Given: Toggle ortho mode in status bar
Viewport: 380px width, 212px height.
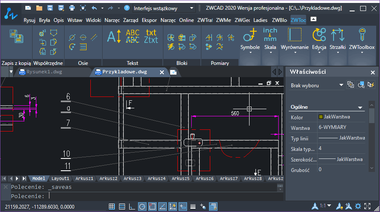Looking at the screenshot, I should (x=132, y=207).
